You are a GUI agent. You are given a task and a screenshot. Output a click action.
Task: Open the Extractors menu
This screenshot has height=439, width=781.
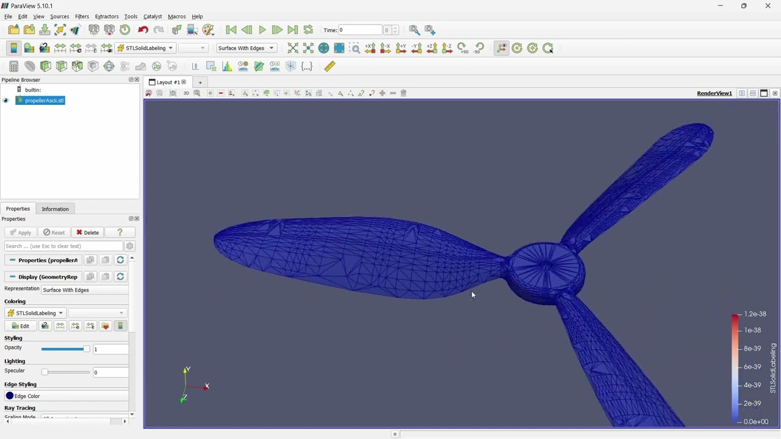pyautogui.click(x=107, y=16)
